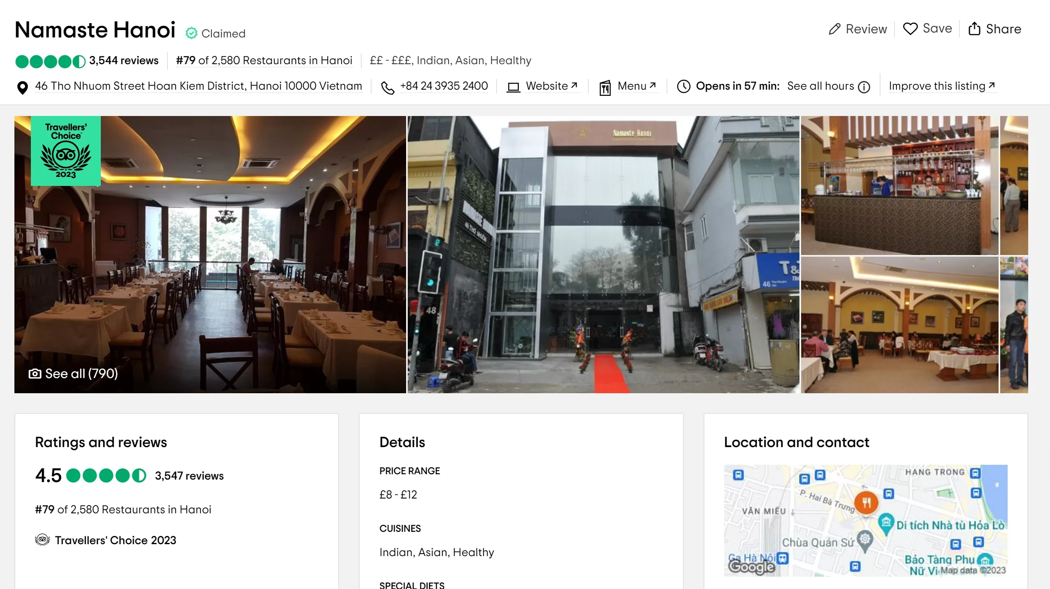Image resolution: width=1050 pixels, height=589 pixels.
Task: Click the camera icon on See all photos
Action: (x=35, y=373)
